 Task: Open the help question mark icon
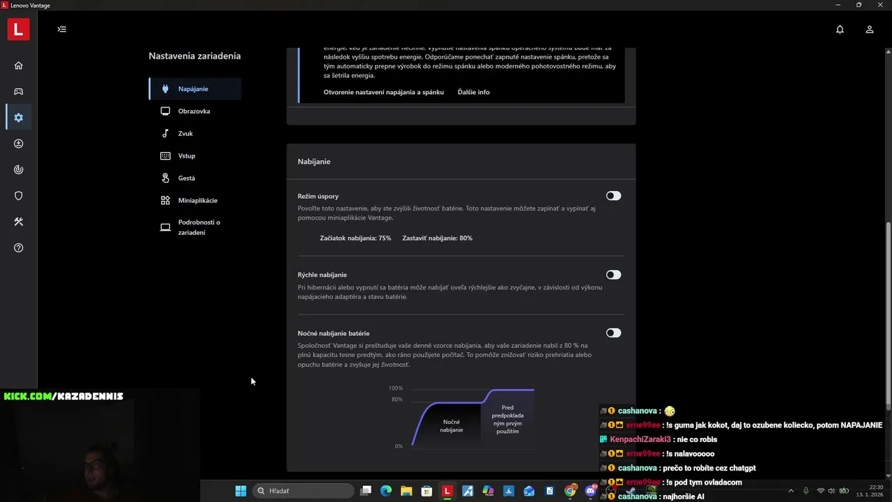coord(19,248)
